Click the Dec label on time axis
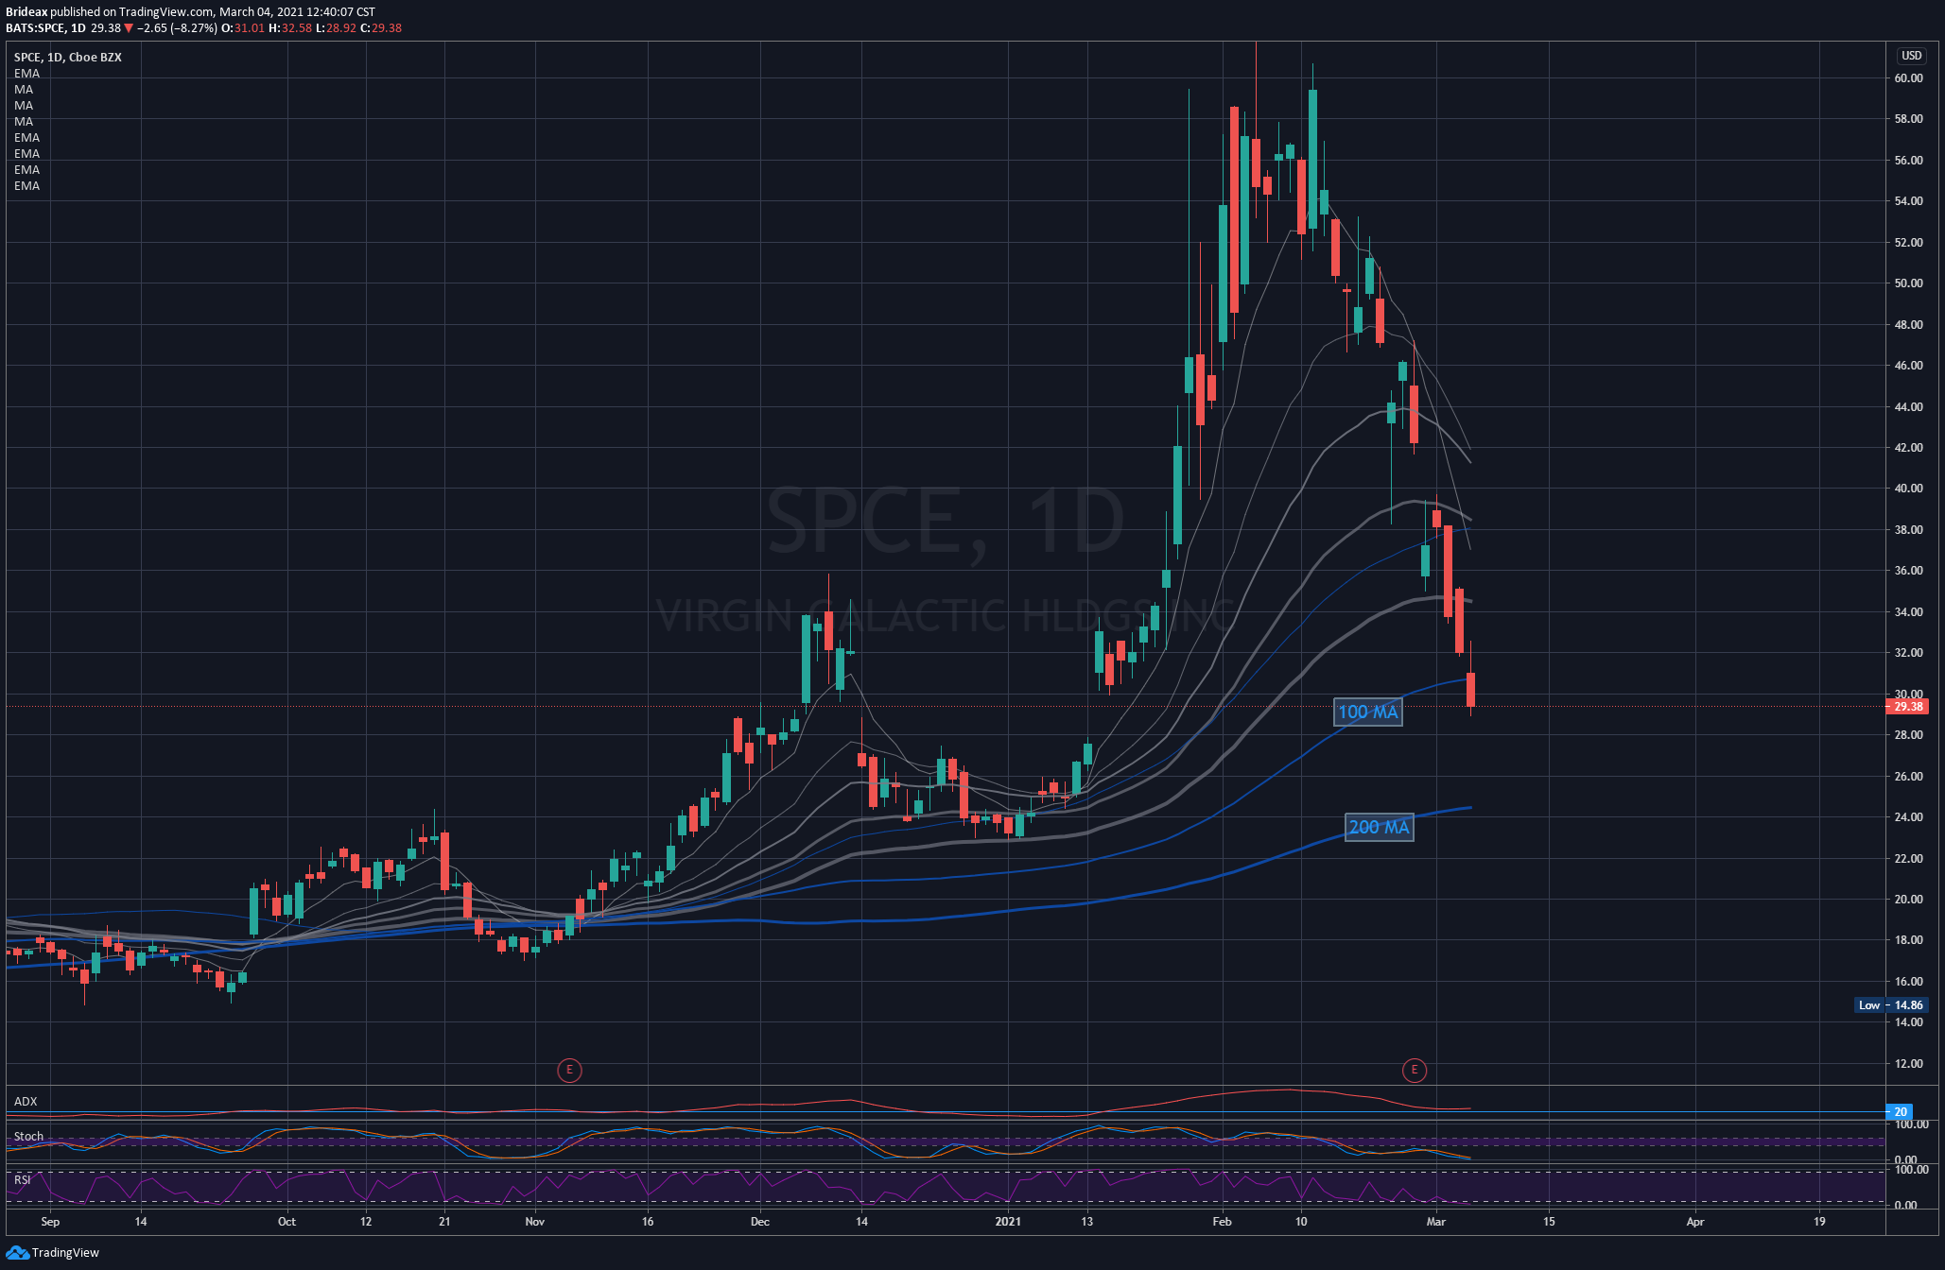This screenshot has height=1270, width=1945. pyautogui.click(x=760, y=1222)
